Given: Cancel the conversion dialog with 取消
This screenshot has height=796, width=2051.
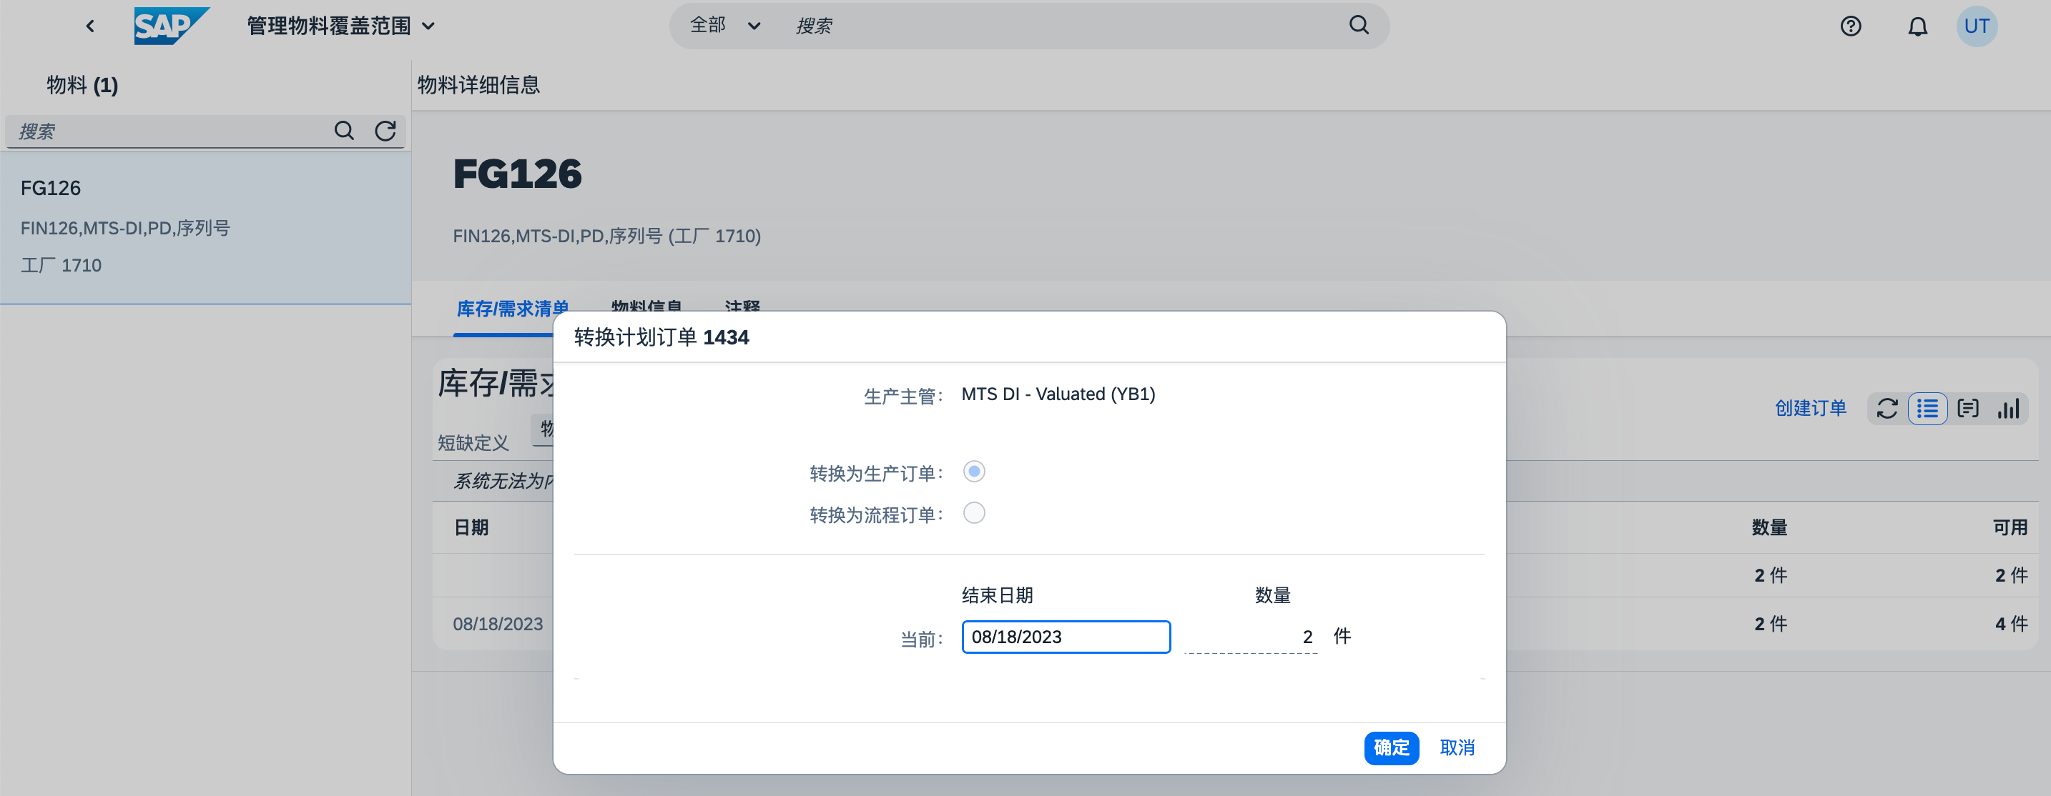Looking at the screenshot, I should pyautogui.click(x=1458, y=747).
